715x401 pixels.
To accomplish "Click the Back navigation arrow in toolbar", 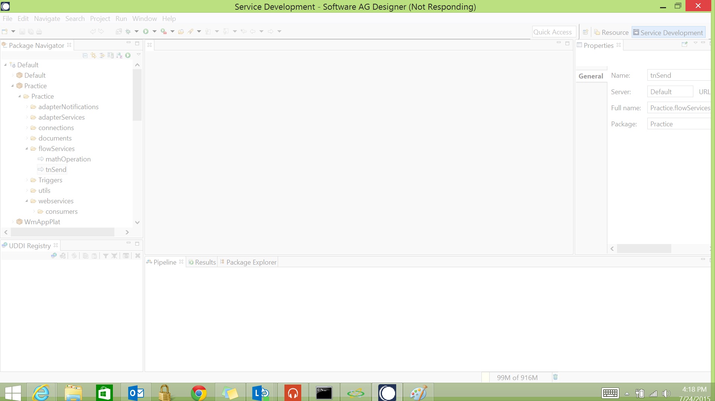I will point(253,31).
